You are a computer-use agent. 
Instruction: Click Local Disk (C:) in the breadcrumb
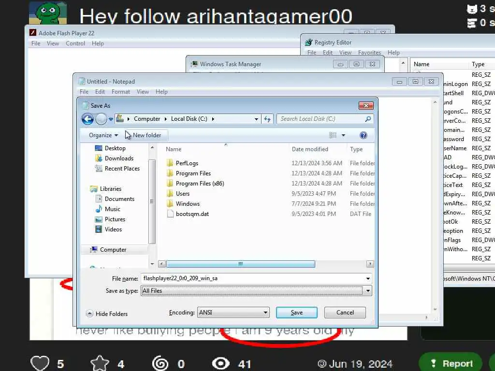189,119
